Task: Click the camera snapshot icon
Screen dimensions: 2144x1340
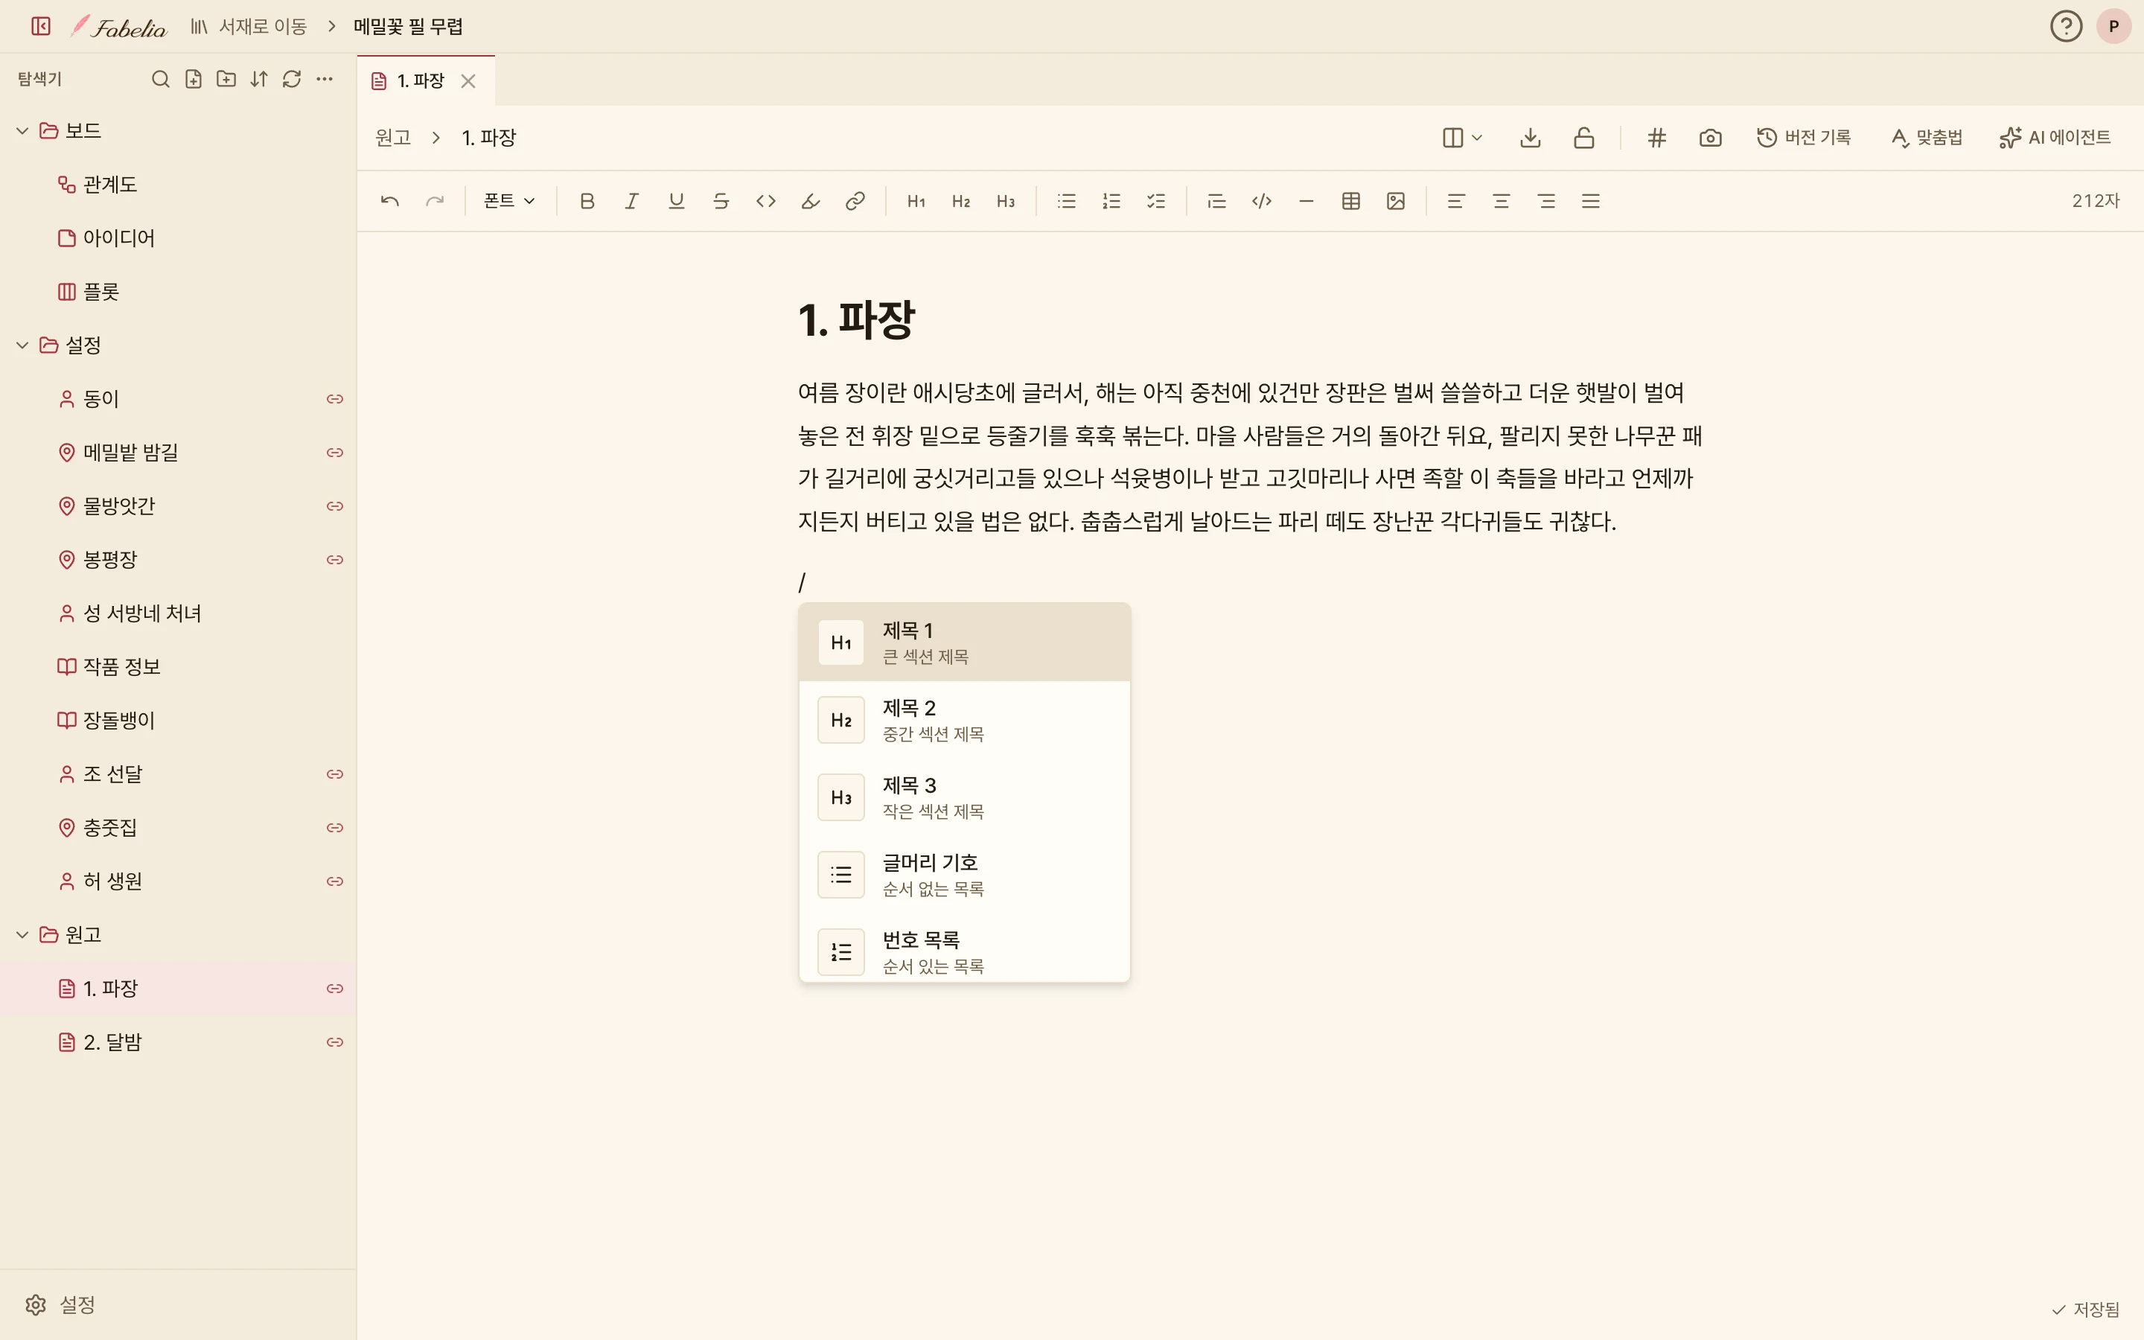Action: pos(1710,138)
